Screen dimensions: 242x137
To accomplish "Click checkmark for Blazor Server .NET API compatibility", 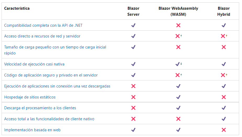I will click(133, 25).
